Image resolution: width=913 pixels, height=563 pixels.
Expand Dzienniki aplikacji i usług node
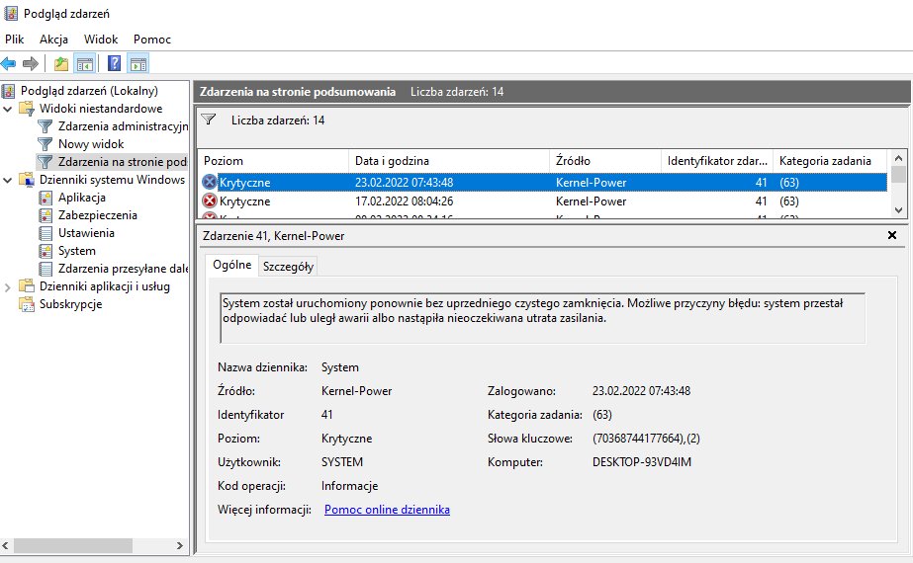[8, 286]
